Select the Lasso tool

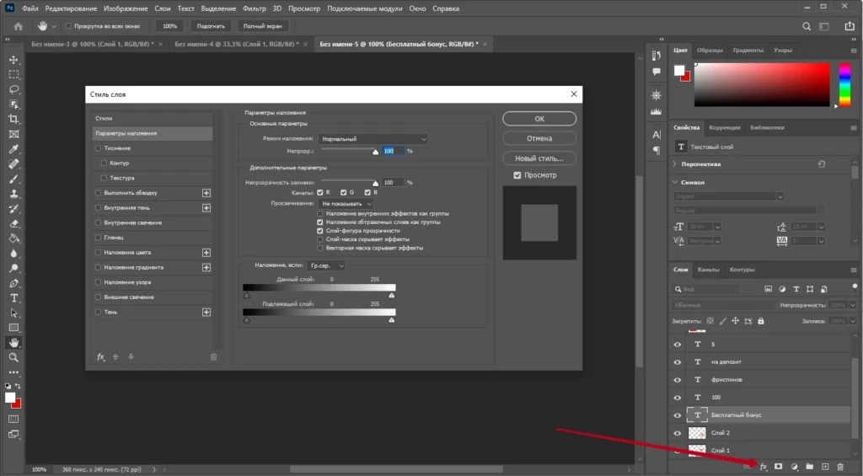[13, 89]
